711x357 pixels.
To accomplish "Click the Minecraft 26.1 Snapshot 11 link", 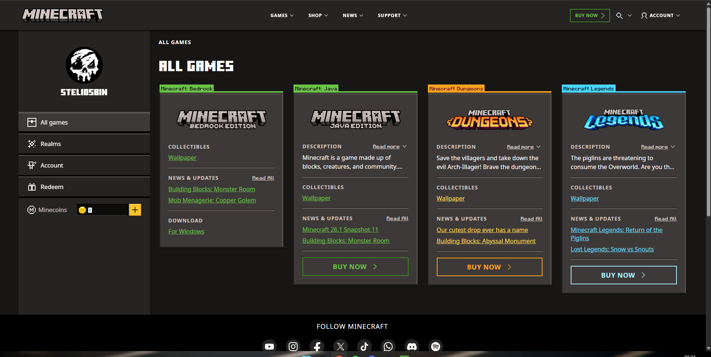I will click(x=340, y=230).
